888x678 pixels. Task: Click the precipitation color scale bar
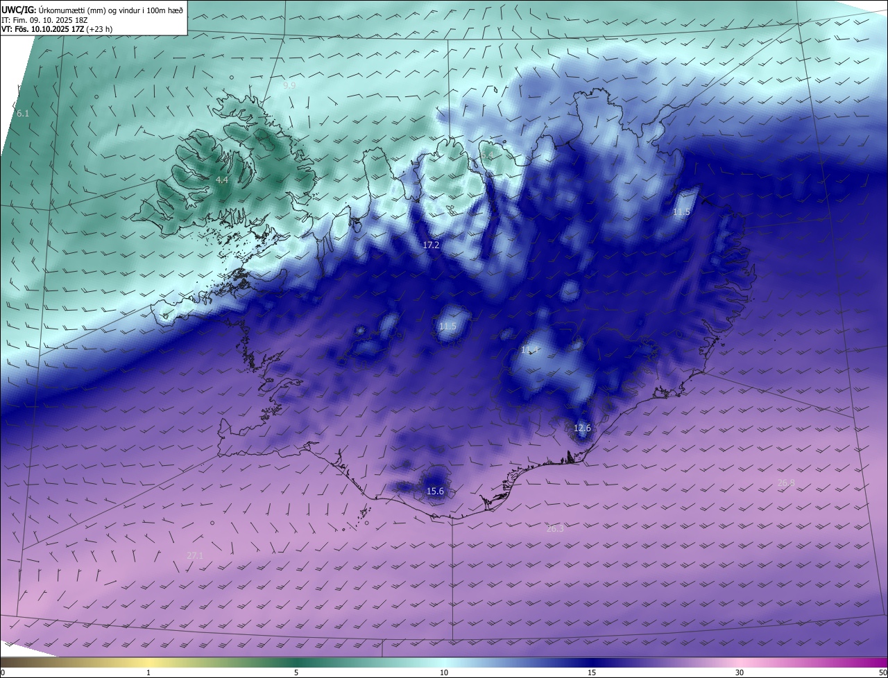[x=444, y=663]
